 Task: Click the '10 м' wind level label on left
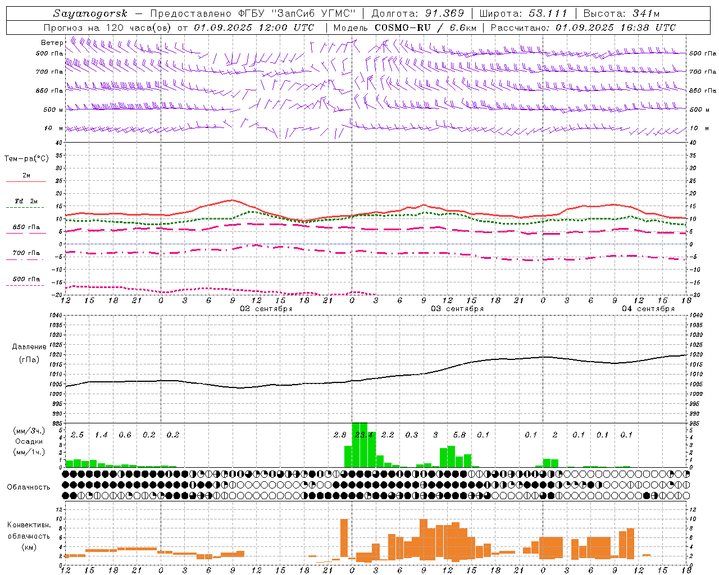53,128
